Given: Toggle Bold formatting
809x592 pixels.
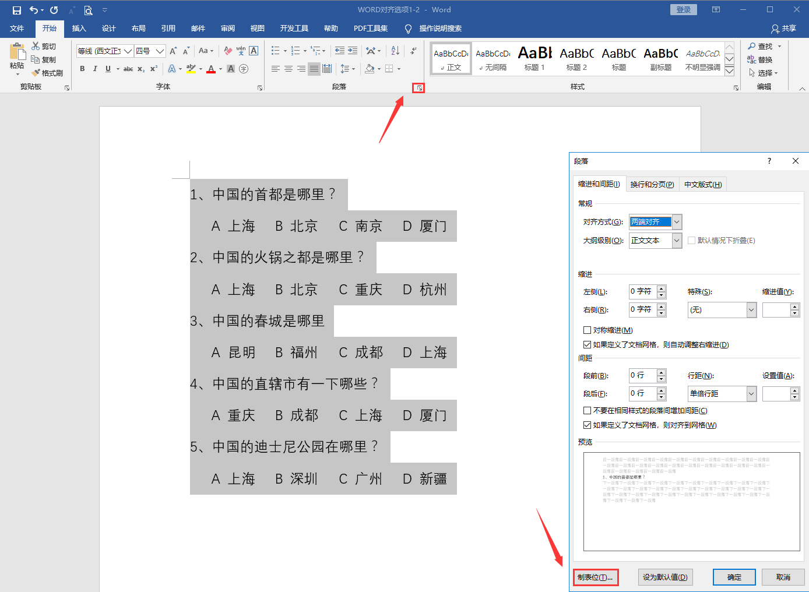Looking at the screenshot, I should coord(82,69).
